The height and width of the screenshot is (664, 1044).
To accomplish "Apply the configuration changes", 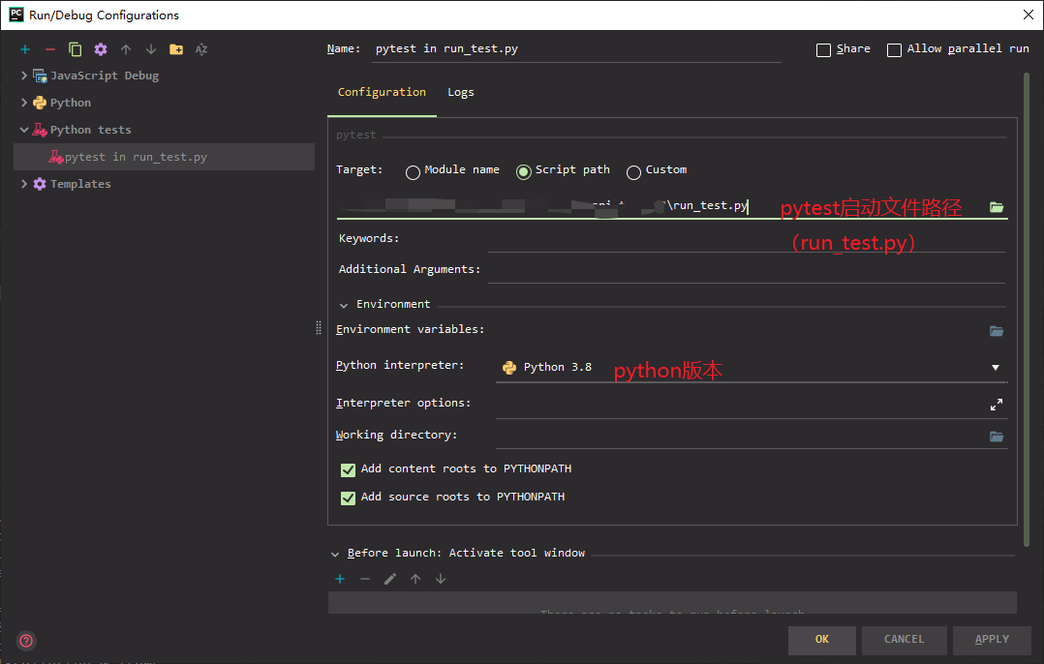I will tap(992, 640).
